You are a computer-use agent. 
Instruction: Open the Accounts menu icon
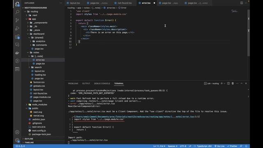click(17, 132)
